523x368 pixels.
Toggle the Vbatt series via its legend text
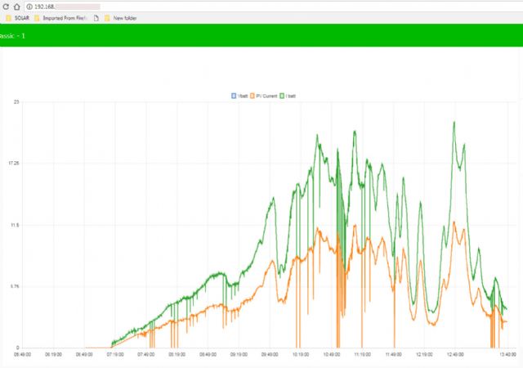(243, 96)
